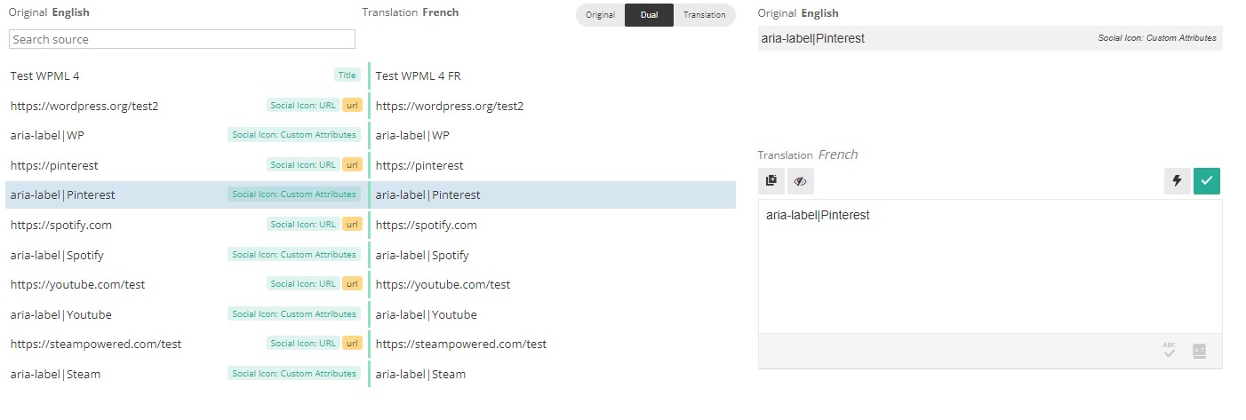Image resolution: width=1246 pixels, height=420 pixels.
Task: Click the copy original to translation icon
Action: 771,181
